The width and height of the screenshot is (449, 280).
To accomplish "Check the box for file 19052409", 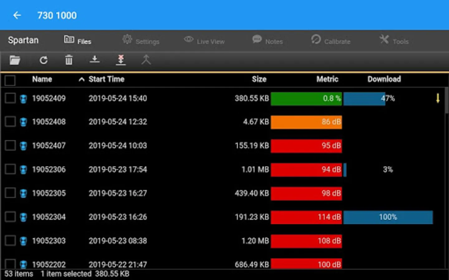I will pyautogui.click(x=10, y=98).
